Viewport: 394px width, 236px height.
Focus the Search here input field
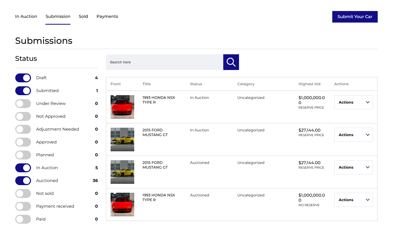[x=164, y=62]
